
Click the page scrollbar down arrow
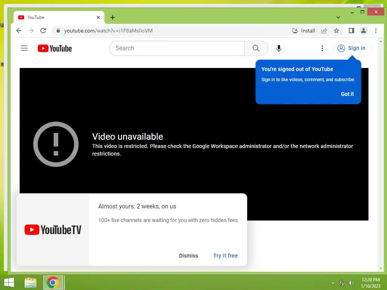(380, 268)
